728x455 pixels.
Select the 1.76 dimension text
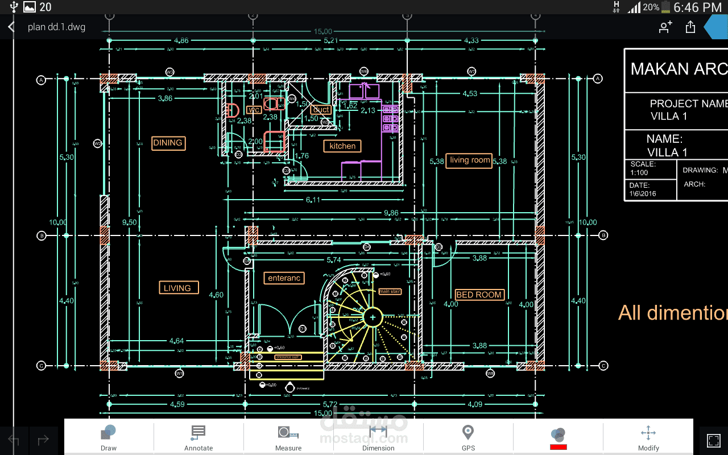coord(301,156)
